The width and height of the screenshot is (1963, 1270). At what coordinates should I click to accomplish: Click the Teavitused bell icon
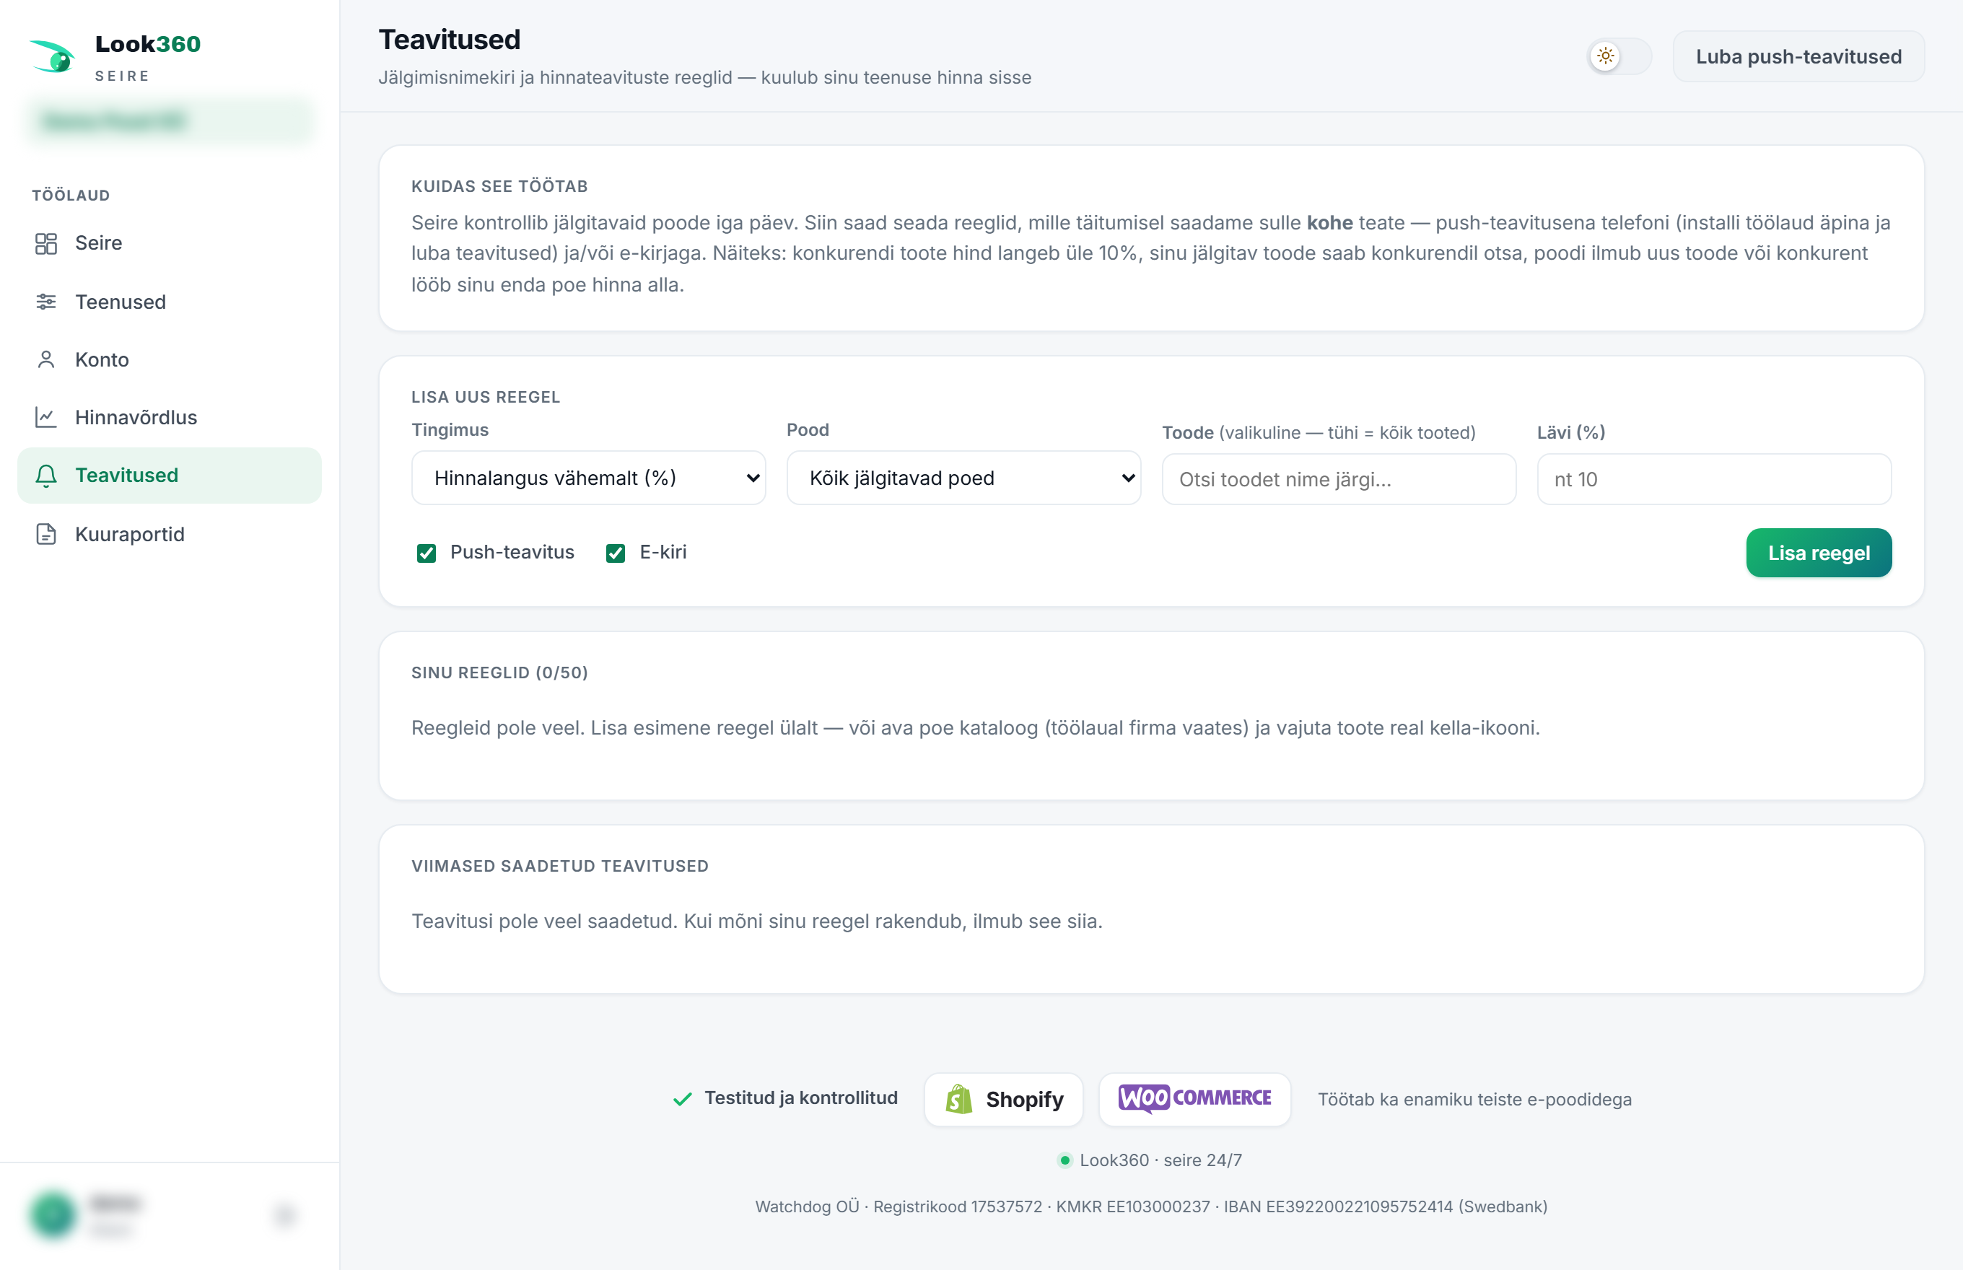point(46,476)
